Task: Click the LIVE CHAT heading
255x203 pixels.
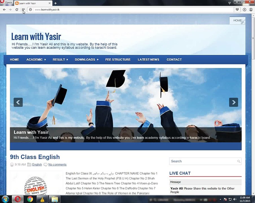Action: (x=180, y=173)
